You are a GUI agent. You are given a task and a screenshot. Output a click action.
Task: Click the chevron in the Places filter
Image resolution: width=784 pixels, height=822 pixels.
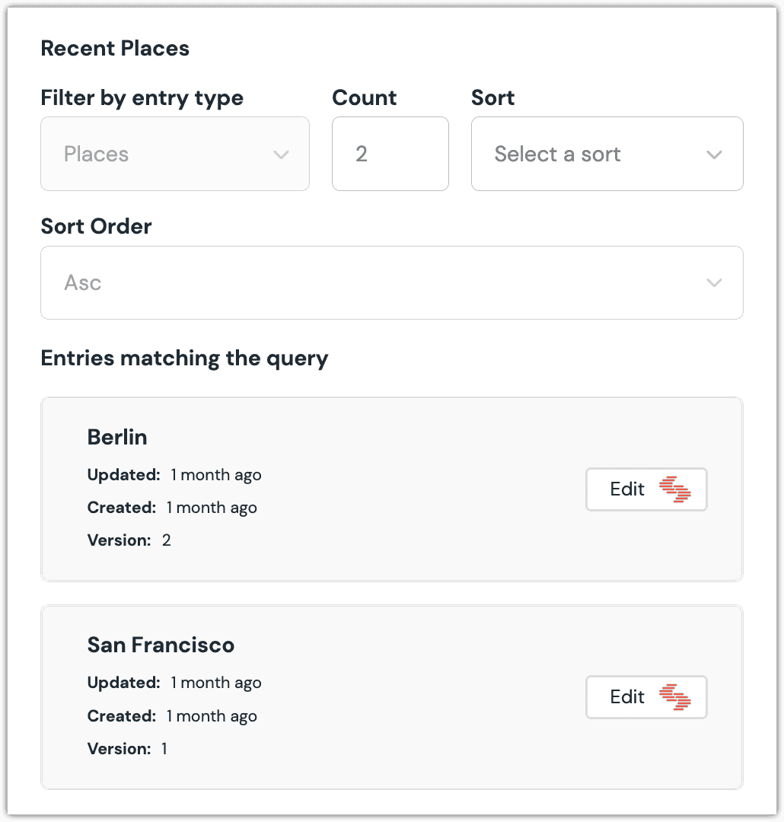pos(281,155)
